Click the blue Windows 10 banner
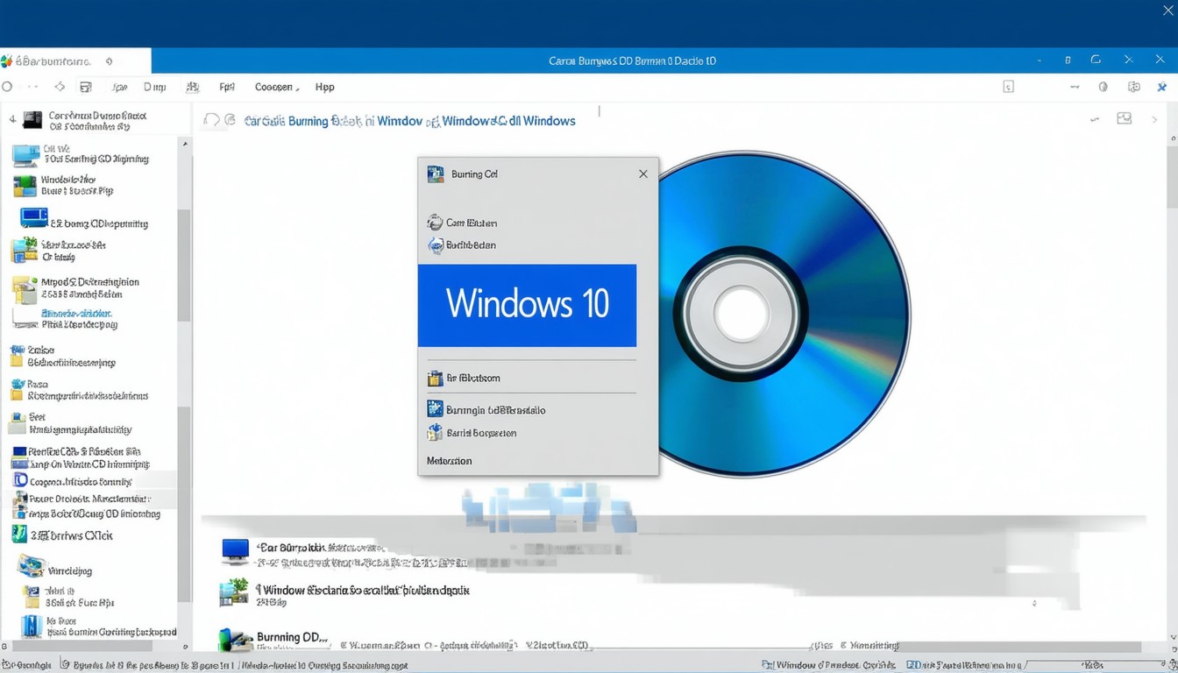This screenshot has height=673, width=1178. tap(527, 305)
